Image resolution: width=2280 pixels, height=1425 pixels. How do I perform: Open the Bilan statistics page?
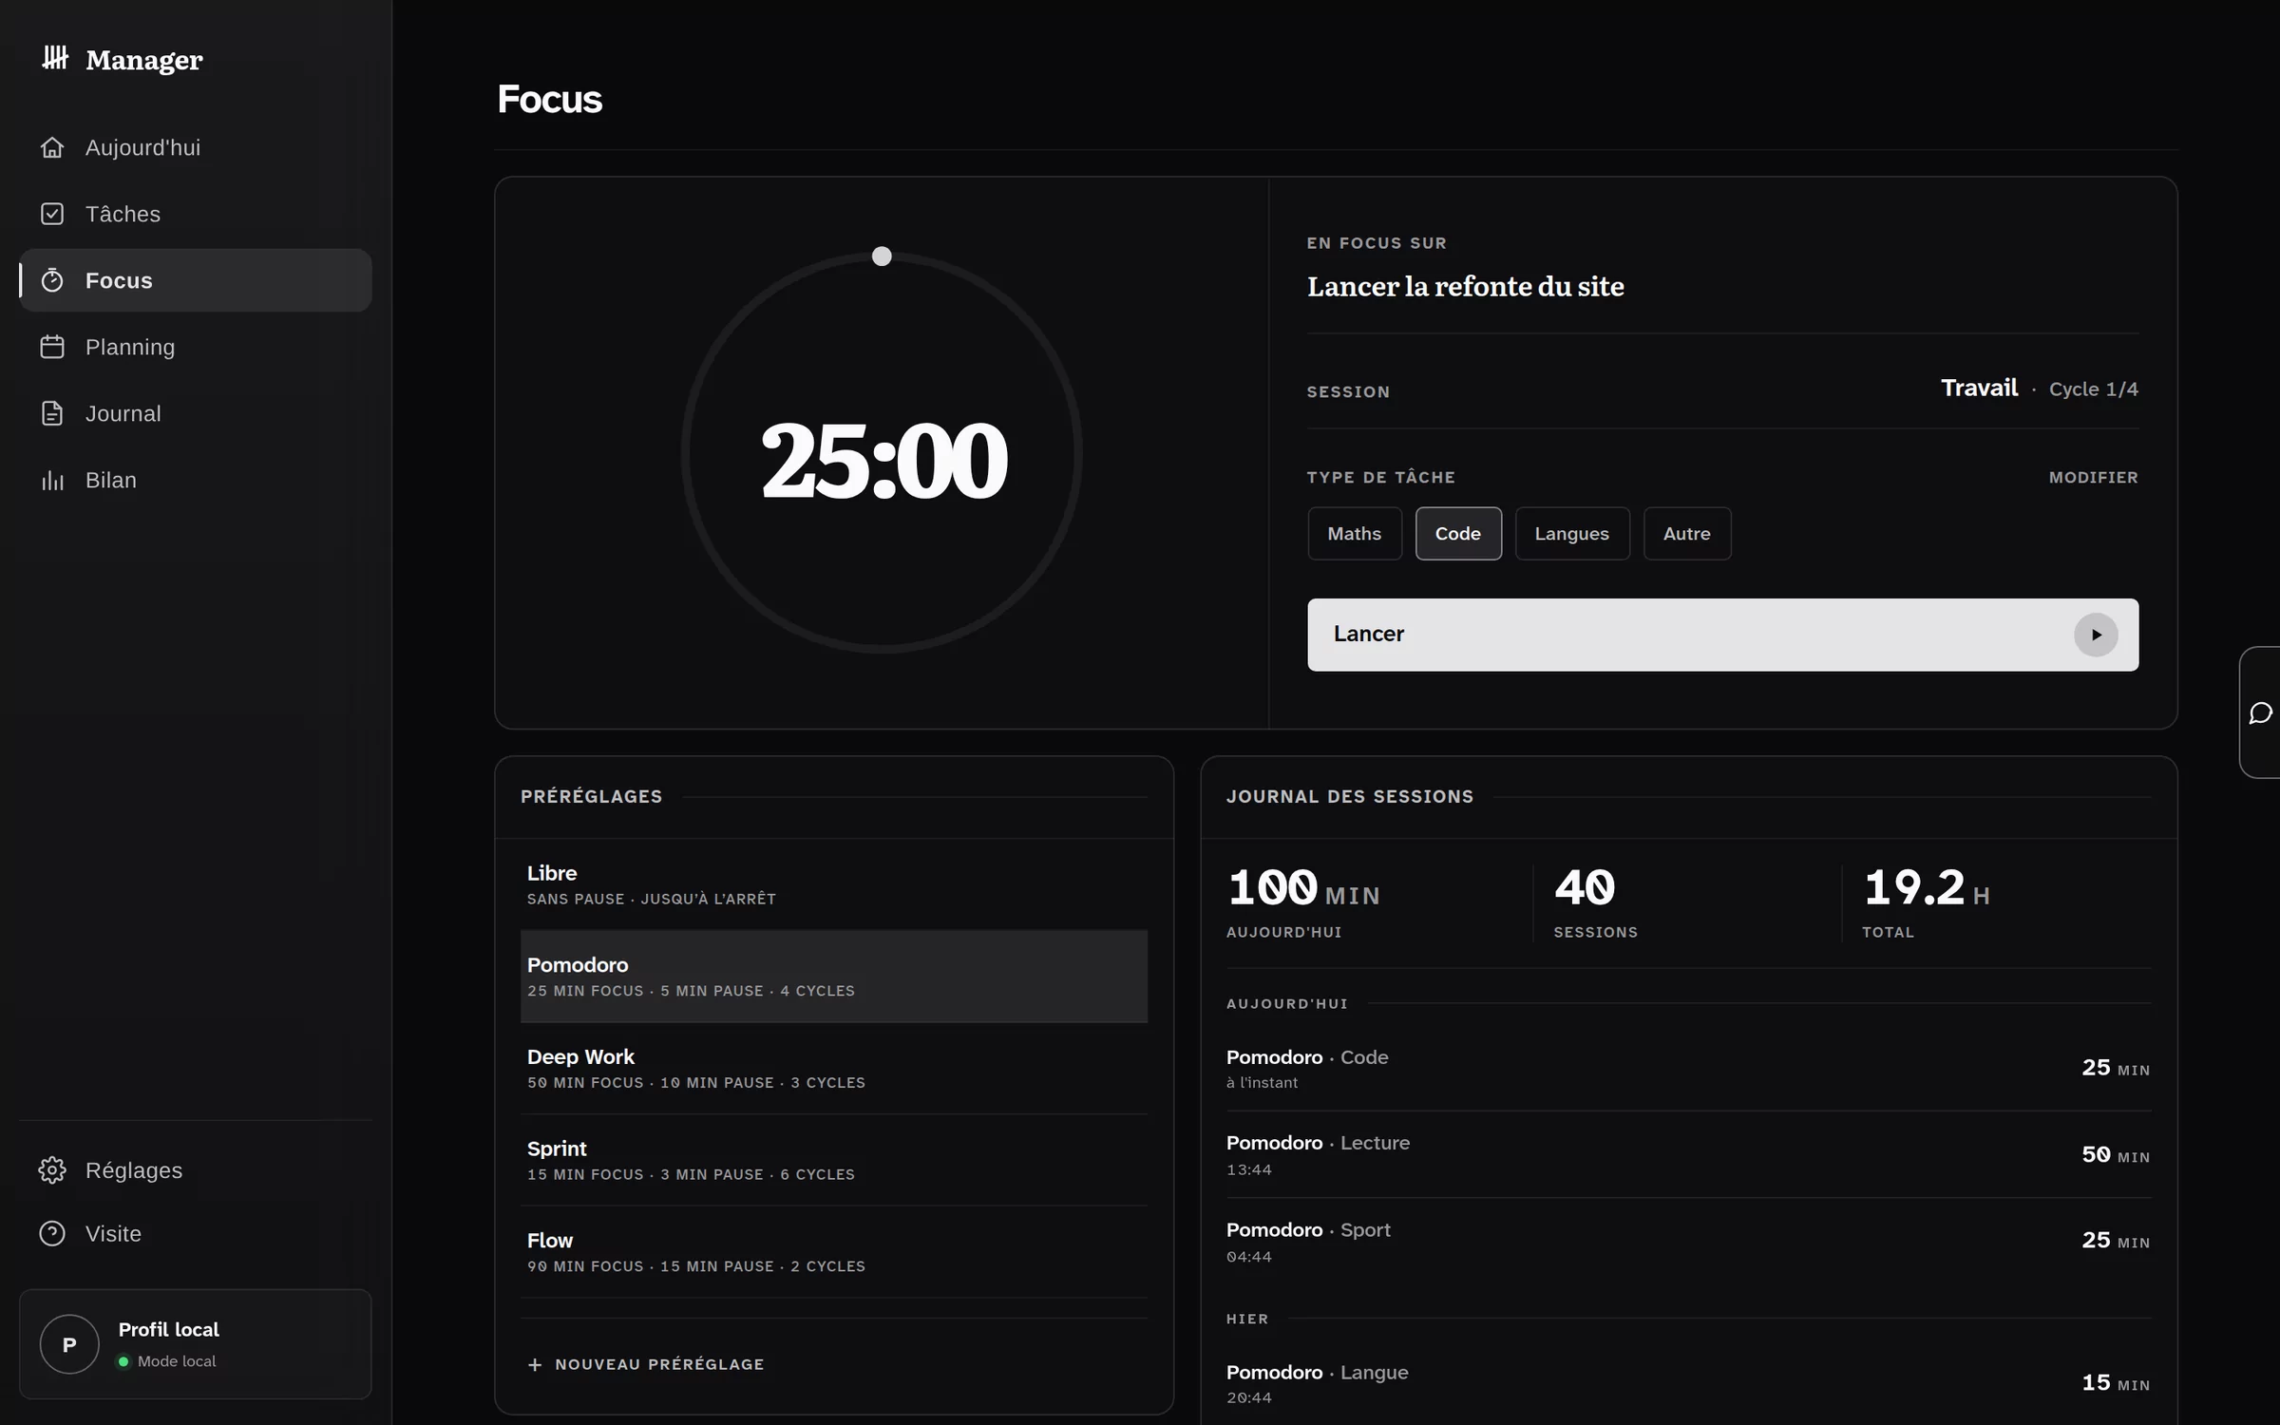(x=196, y=480)
